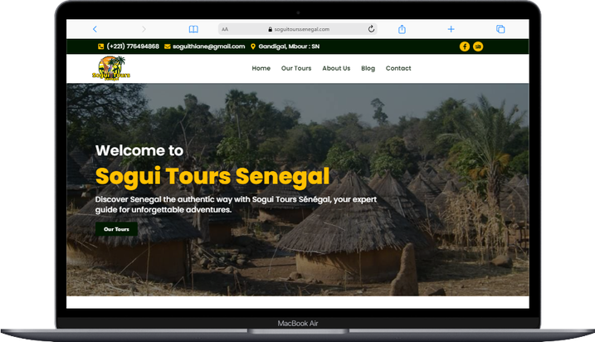
Task: Open a new tab with the plus icon
Action: point(451,29)
